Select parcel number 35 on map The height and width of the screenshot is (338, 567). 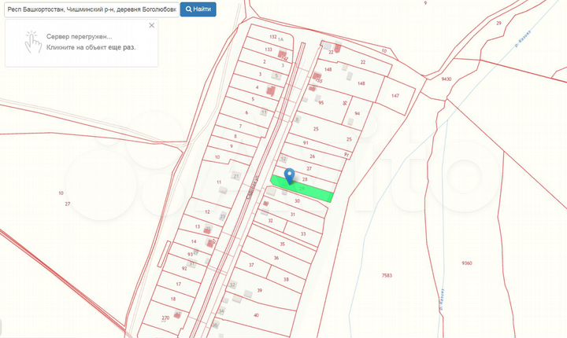point(282,244)
